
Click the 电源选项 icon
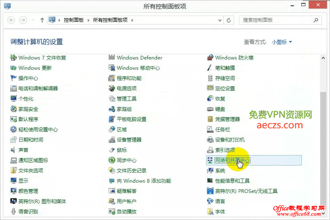pyautogui.click(x=112, y=88)
